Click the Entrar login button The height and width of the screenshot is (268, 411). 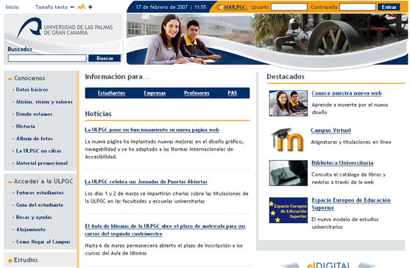pyautogui.click(x=389, y=7)
